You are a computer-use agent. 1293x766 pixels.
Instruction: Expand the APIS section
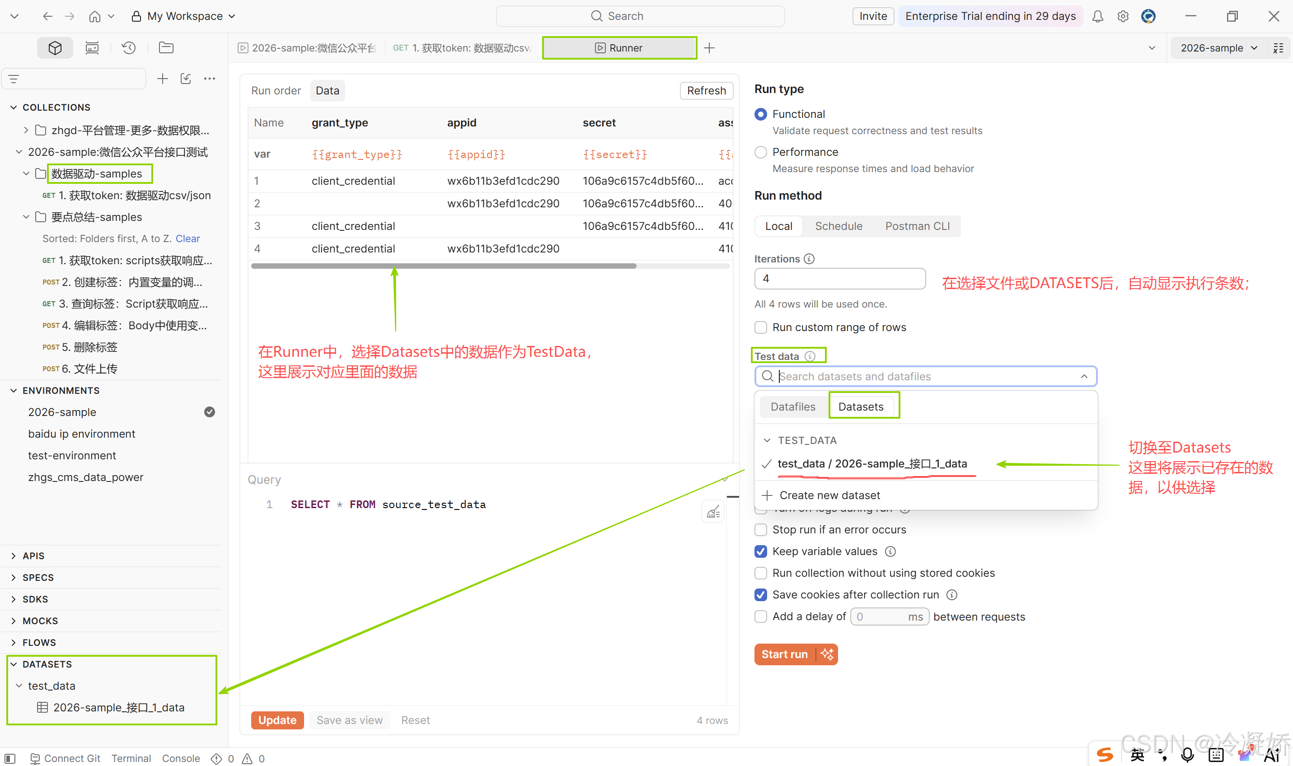(14, 556)
